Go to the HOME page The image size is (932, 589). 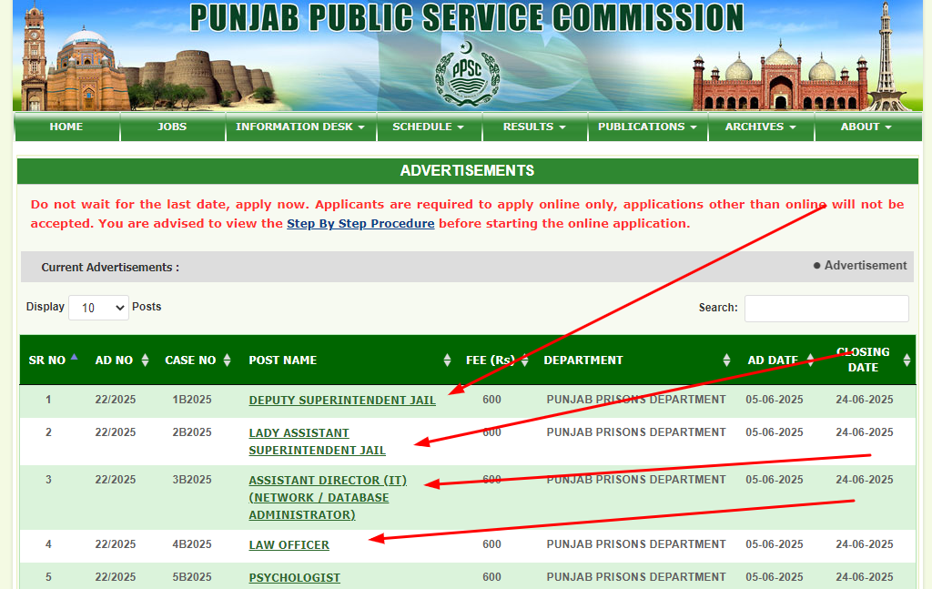pos(66,127)
